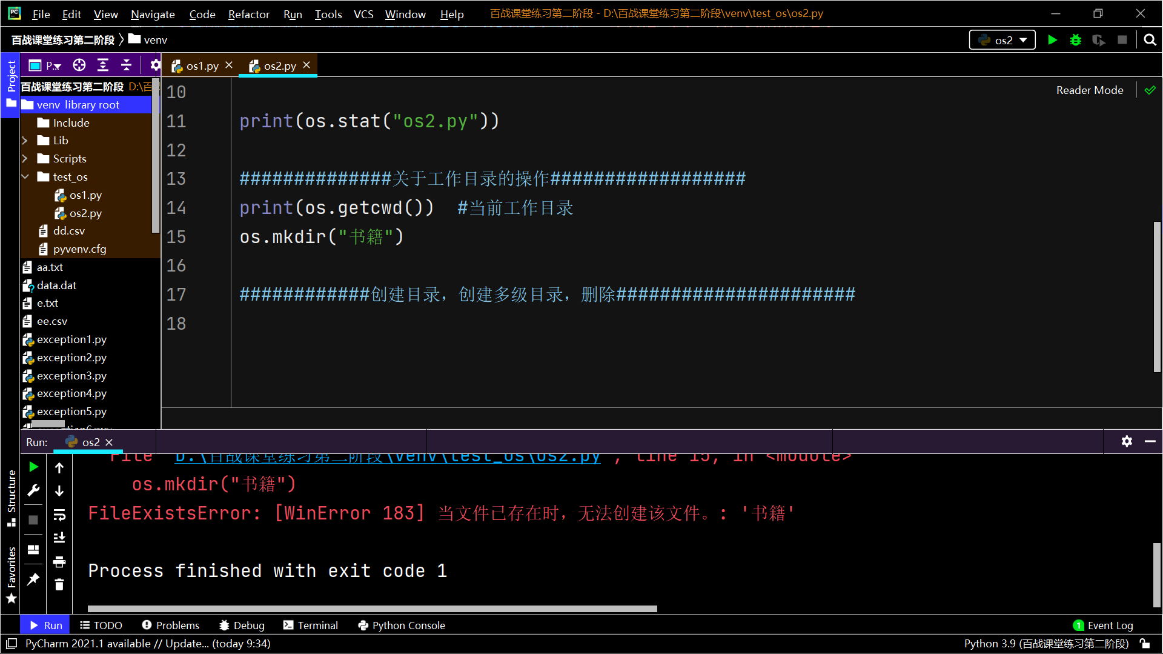1163x654 pixels.
Task: Toggle the Structure side tool window
Action: [11, 499]
